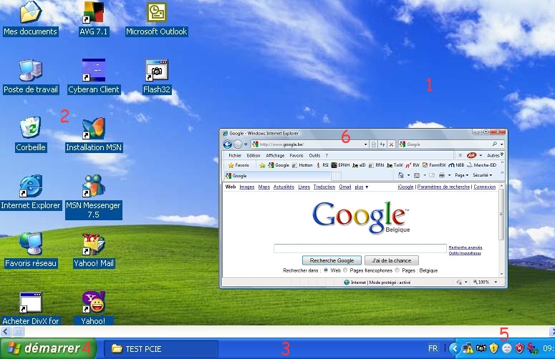555x359 pixels.
Task: Click the FR language indicator in taskbar
Action: pyautogui.click(x=433, y=349)
